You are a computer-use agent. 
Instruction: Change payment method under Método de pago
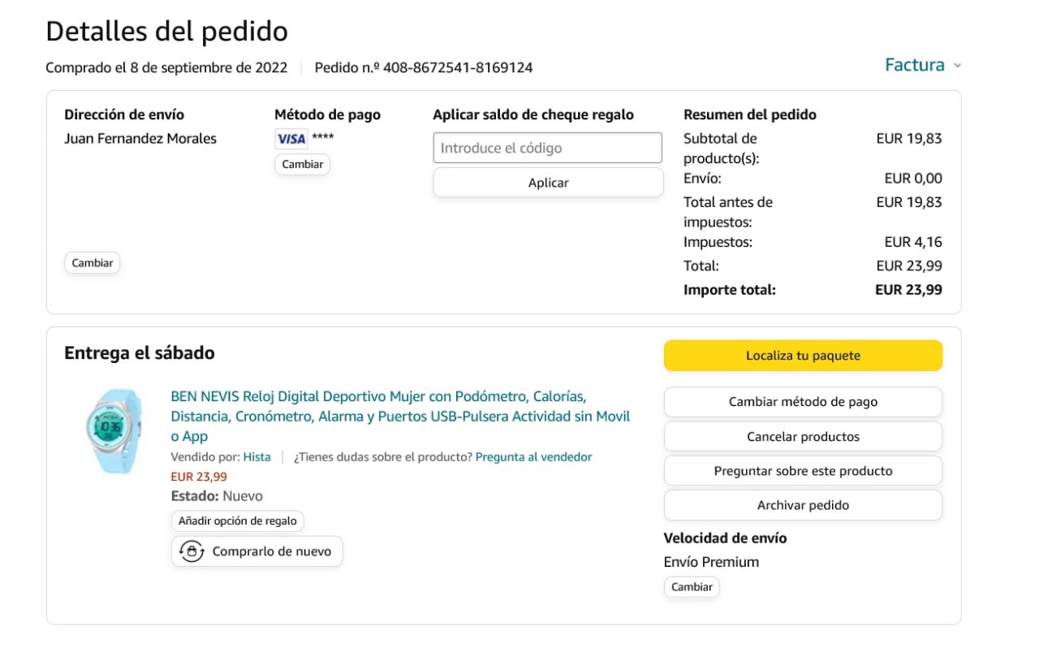(302, 164)
